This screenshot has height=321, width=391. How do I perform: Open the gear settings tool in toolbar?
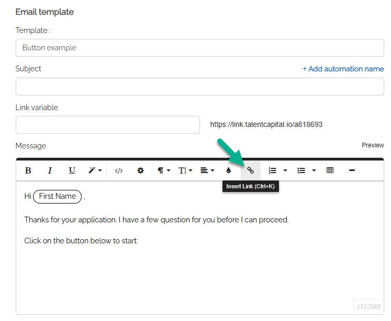coord(140,170)
